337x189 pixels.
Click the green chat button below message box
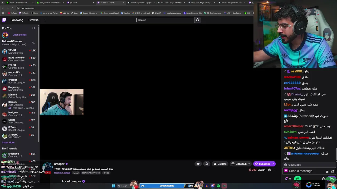298,179
